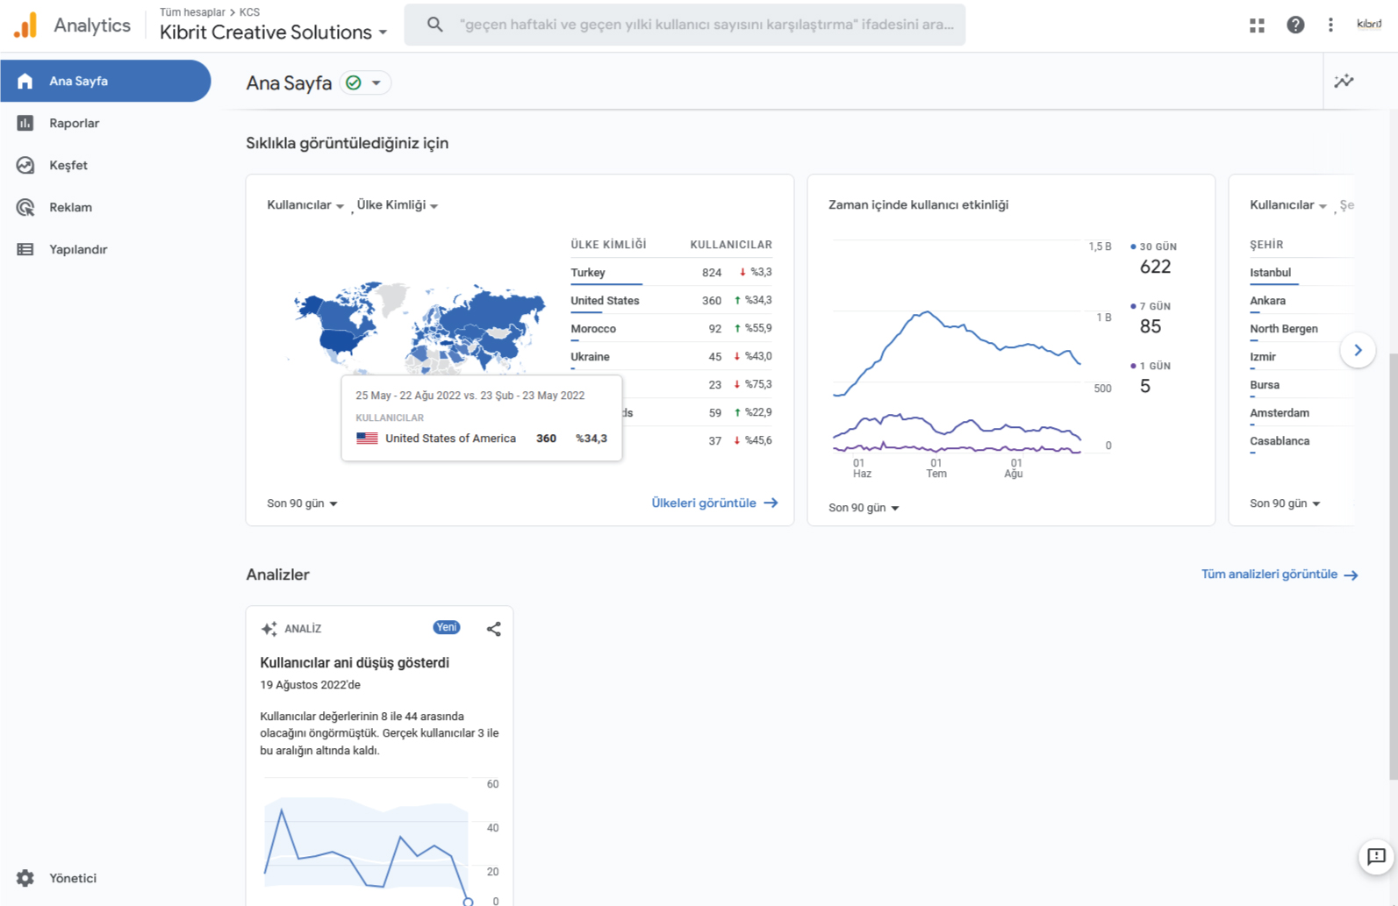
Task: Go to next cards with right chevron
Action: click(x=1358, y=350)
